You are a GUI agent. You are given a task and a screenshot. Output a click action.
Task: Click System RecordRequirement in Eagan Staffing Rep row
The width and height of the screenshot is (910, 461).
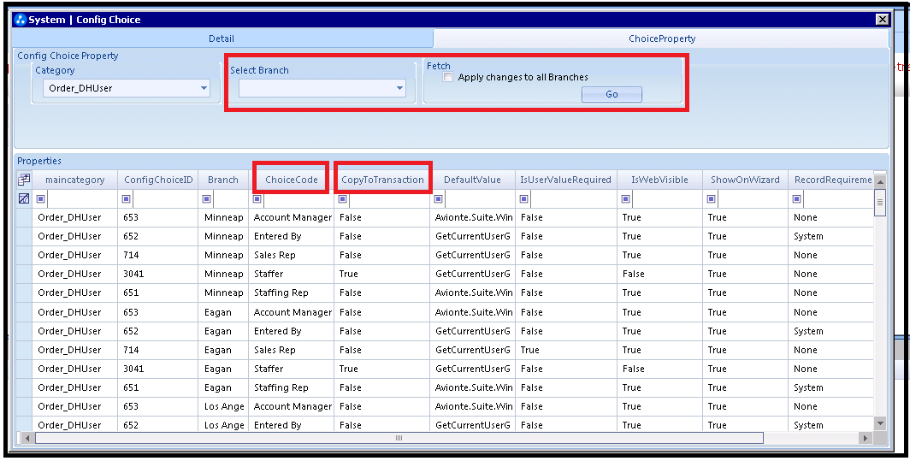[830, 387]
